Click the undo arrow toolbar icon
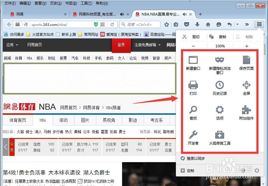Image resolution: width=268 pixels, height=186 pixels. pyautogui.click(x=229, y=24)
